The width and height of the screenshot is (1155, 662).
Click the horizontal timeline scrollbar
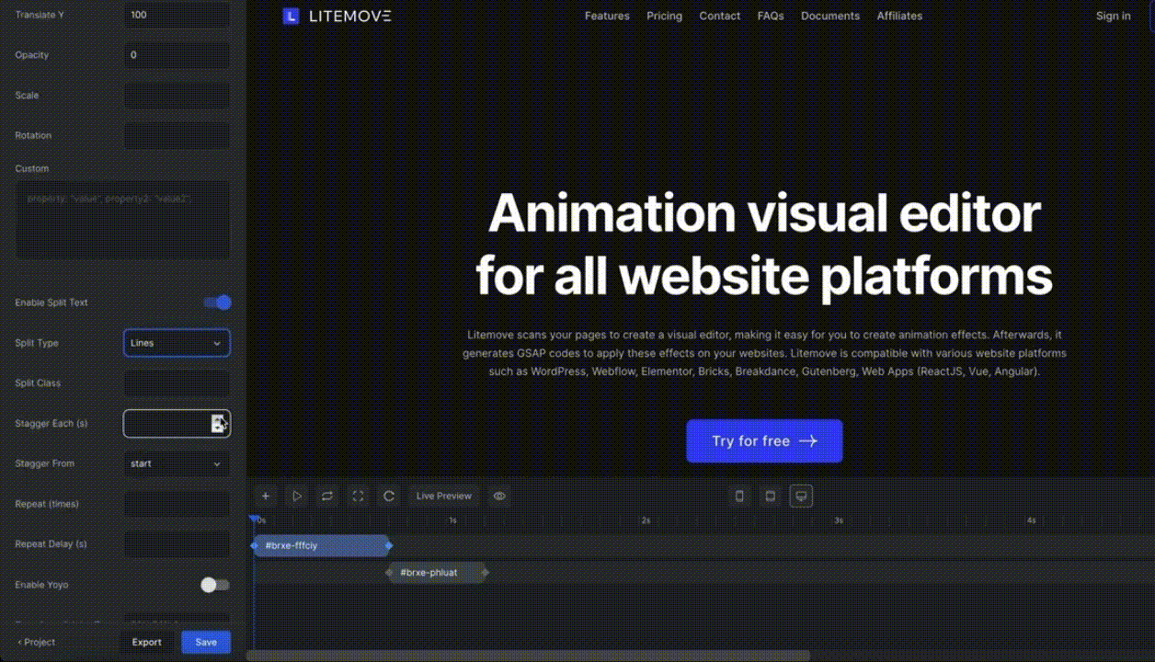(528, 656)
